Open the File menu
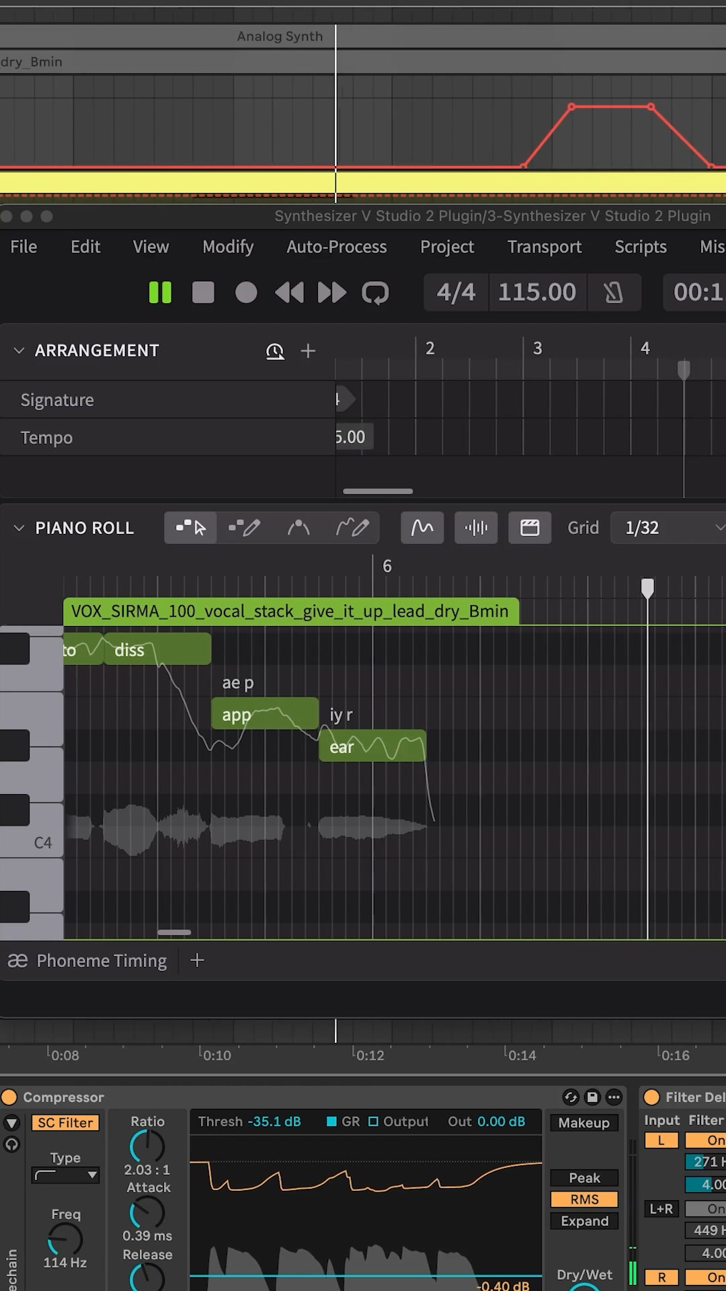726x1291 pixels. (24, 247)
